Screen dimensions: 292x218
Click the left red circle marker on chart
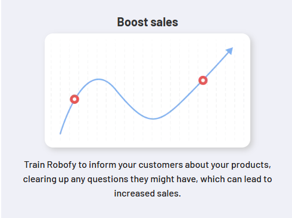74,99
